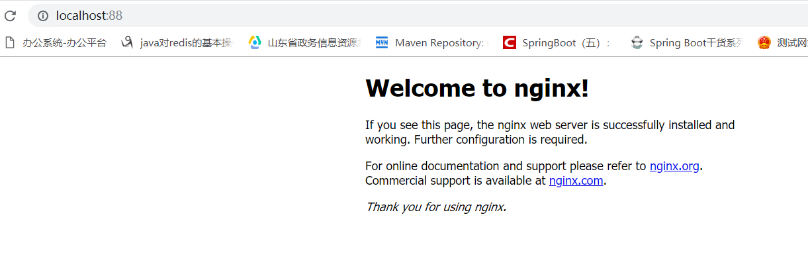The width and height of the screenshot is (808, 280).
Task: Open the 山东省政务信息资源 bookmark
Action: [305, 43]
